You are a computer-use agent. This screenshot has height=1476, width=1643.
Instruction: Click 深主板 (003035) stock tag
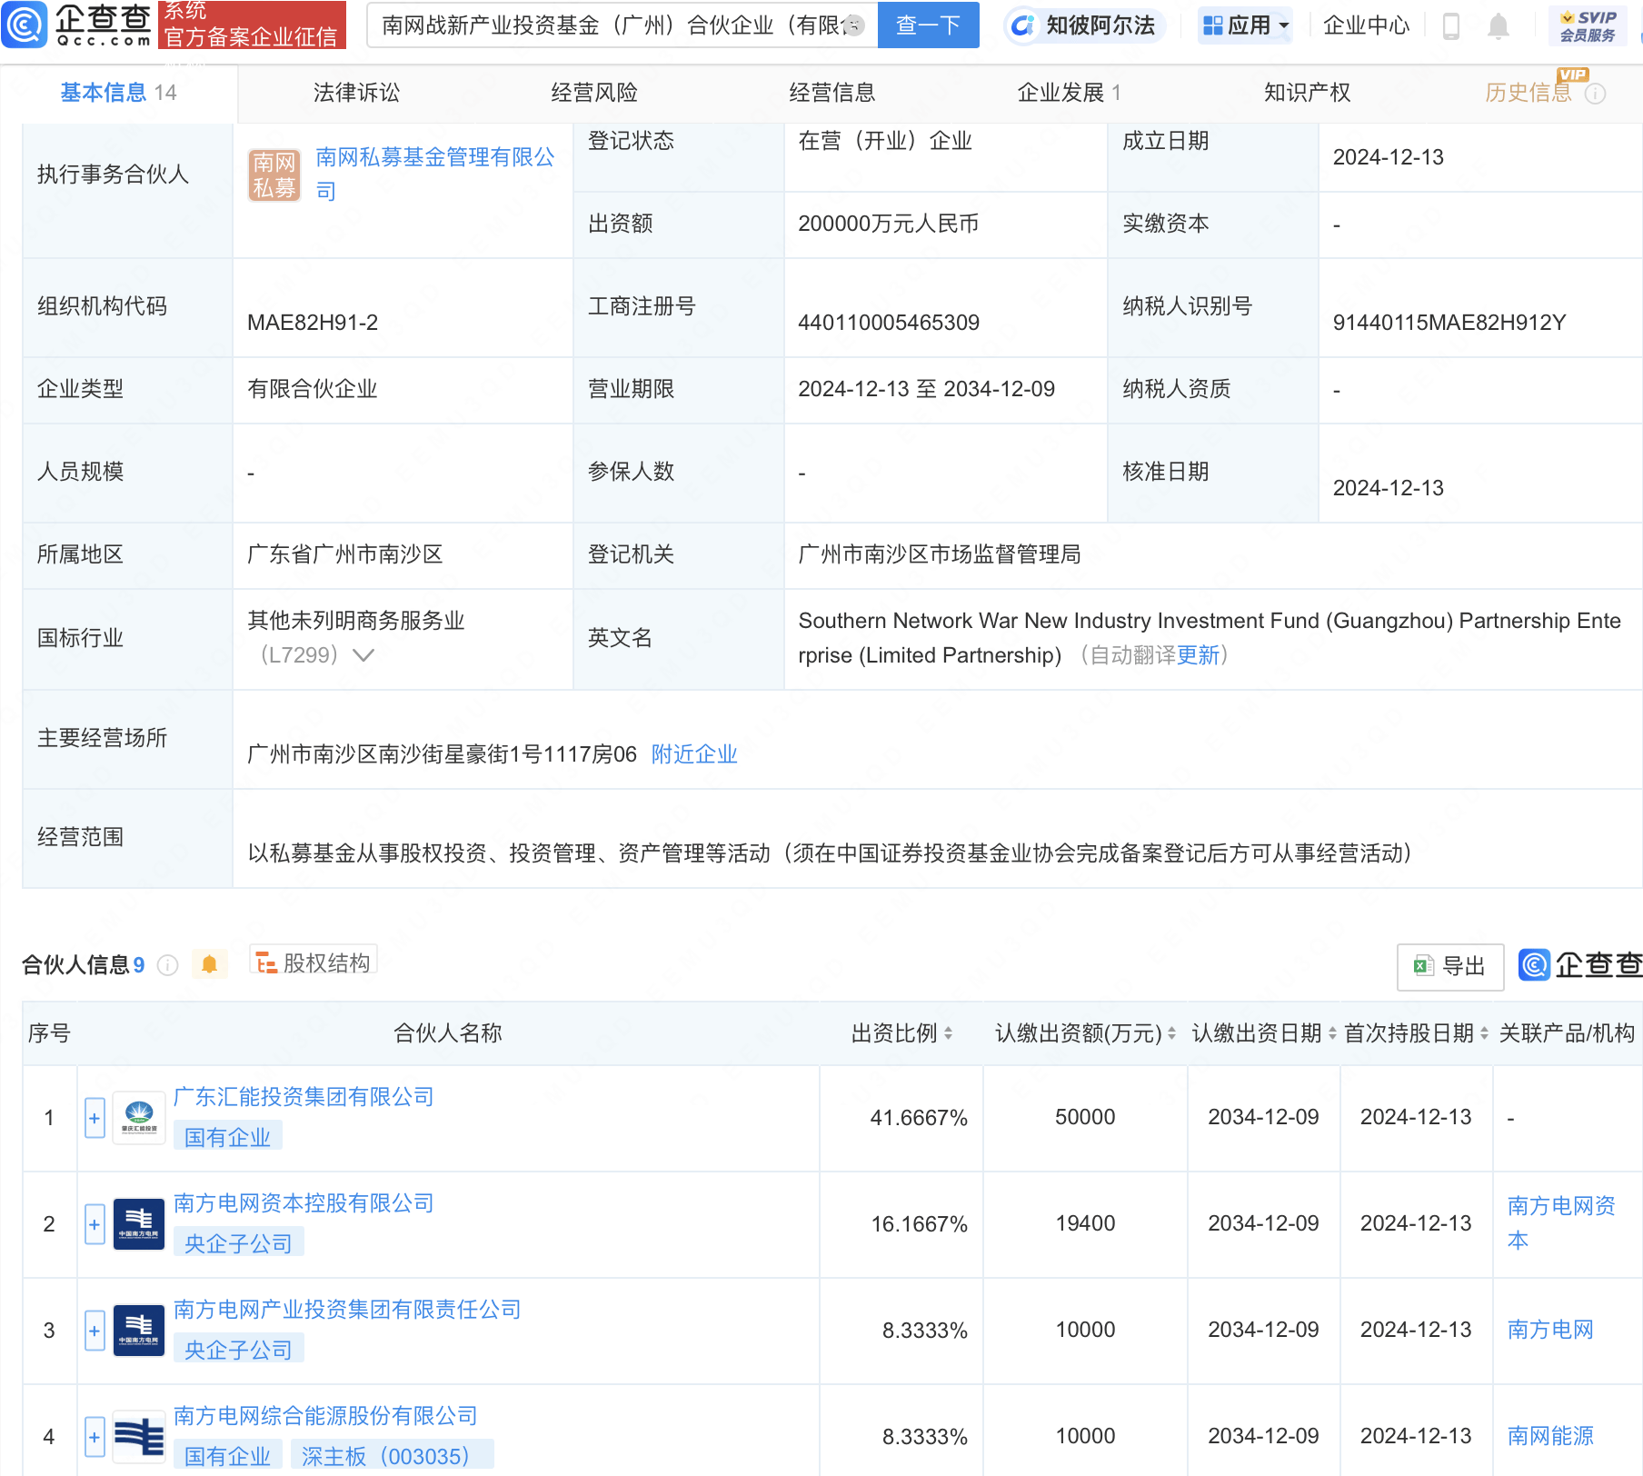tap(392, 1456)
